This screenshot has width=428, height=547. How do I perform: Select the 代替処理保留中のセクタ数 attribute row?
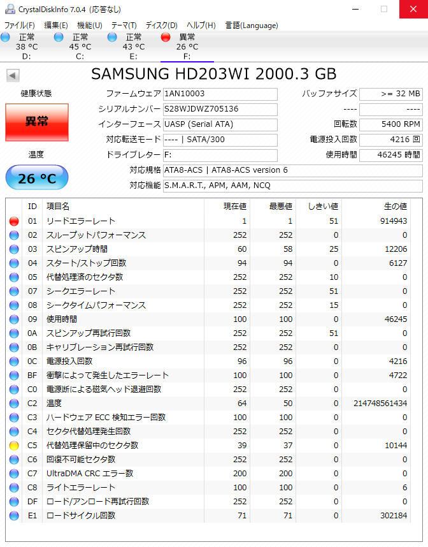tap(208, 446)
